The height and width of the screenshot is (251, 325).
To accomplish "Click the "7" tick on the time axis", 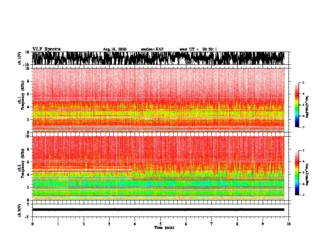I will pos(212,224).
